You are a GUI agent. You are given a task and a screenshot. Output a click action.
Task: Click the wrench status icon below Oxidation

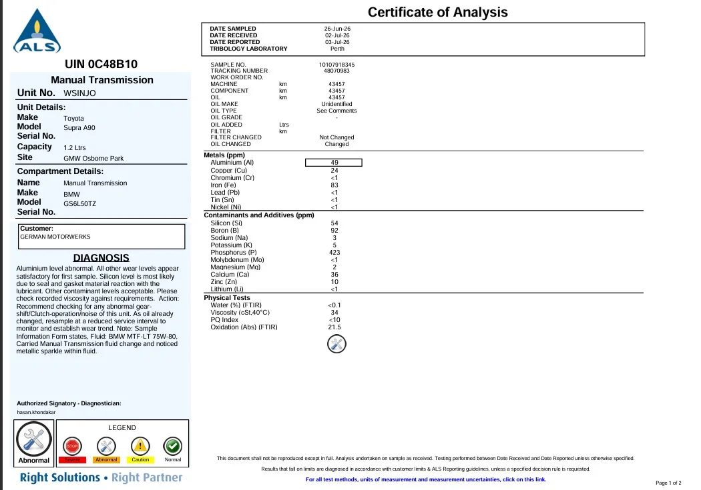336,343
